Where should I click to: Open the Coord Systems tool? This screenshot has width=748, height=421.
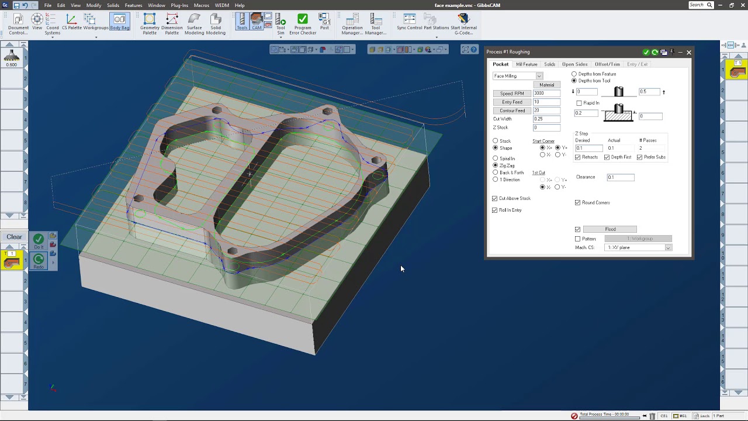click(53, 25)
